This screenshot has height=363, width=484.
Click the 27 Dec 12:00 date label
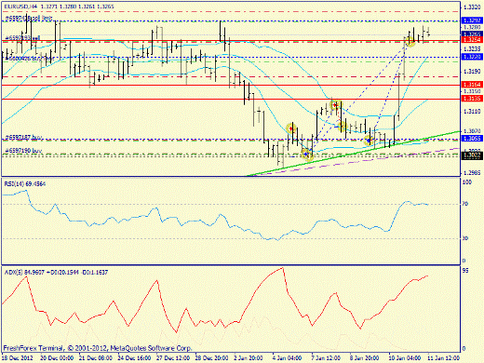click(x=173, y=357)
